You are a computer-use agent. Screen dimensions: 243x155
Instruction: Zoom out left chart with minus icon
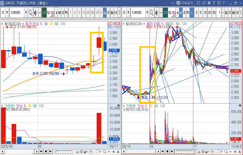(109, 152)
